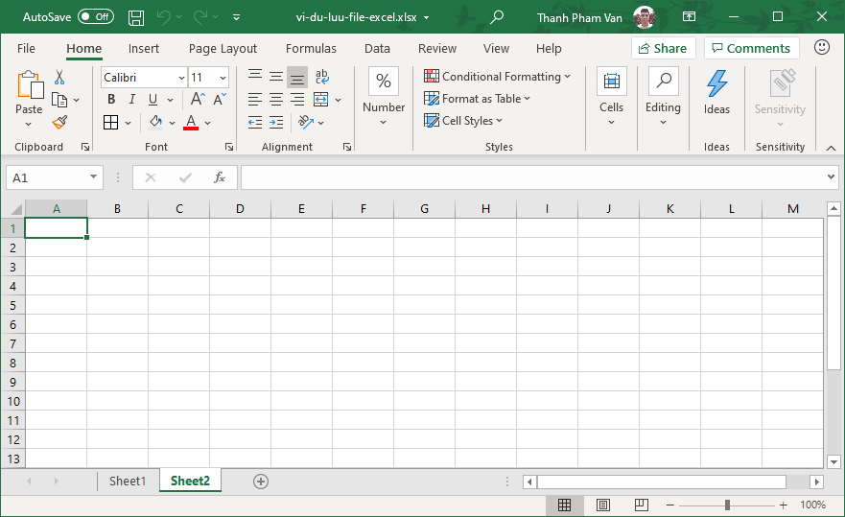The height and width of the screenshot is (517, 845).
Task: Click the Paste clipboard icon
Action: (x=30, y=85)
